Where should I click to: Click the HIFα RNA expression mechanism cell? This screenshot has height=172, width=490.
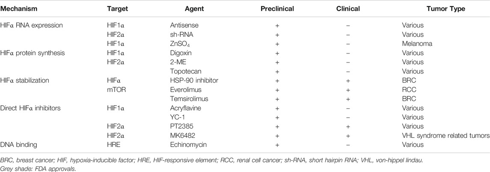(32, 25)
